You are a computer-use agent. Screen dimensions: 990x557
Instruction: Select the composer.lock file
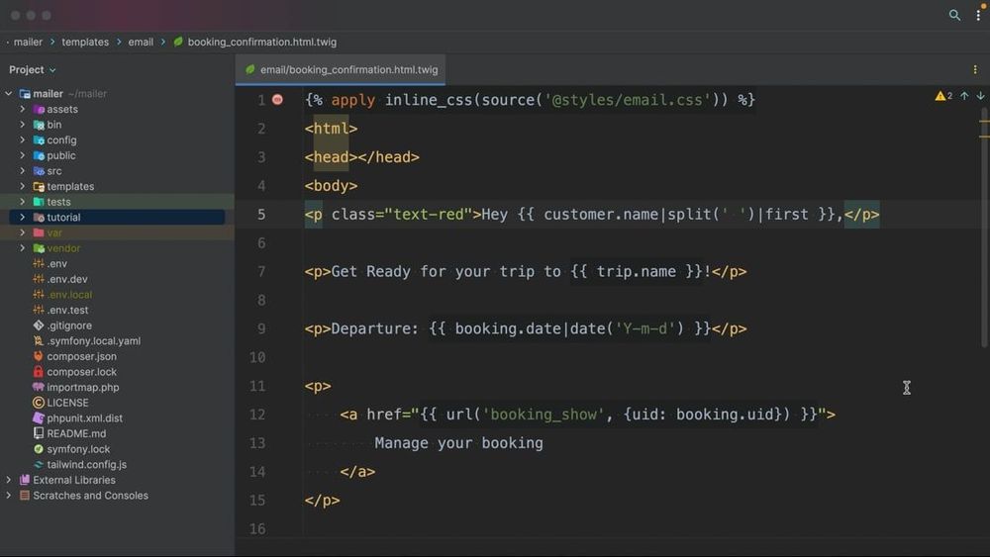(x=81, y=372)
